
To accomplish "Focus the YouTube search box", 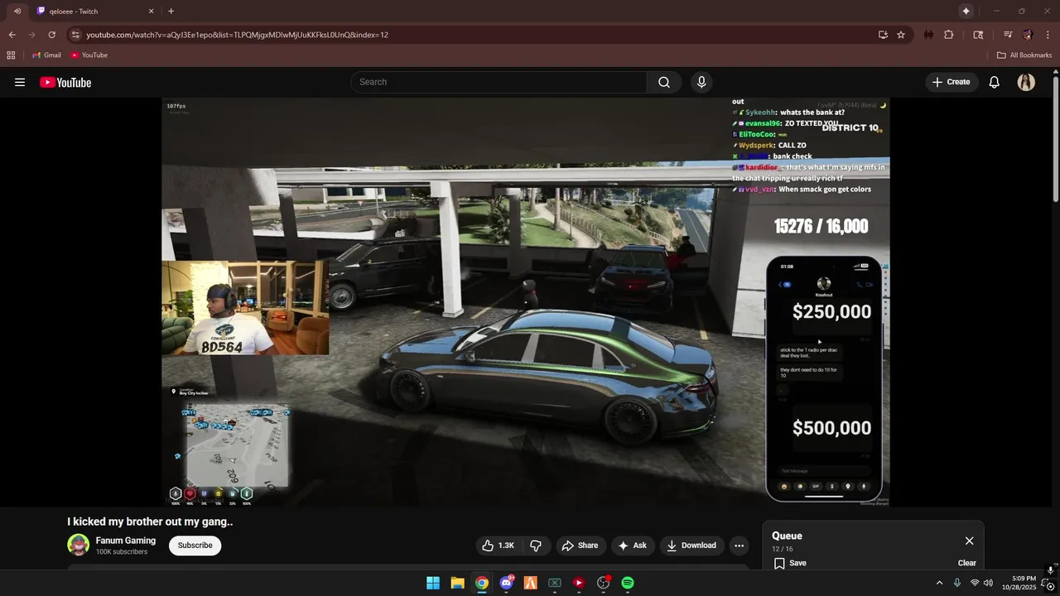I will pos(499,82).
